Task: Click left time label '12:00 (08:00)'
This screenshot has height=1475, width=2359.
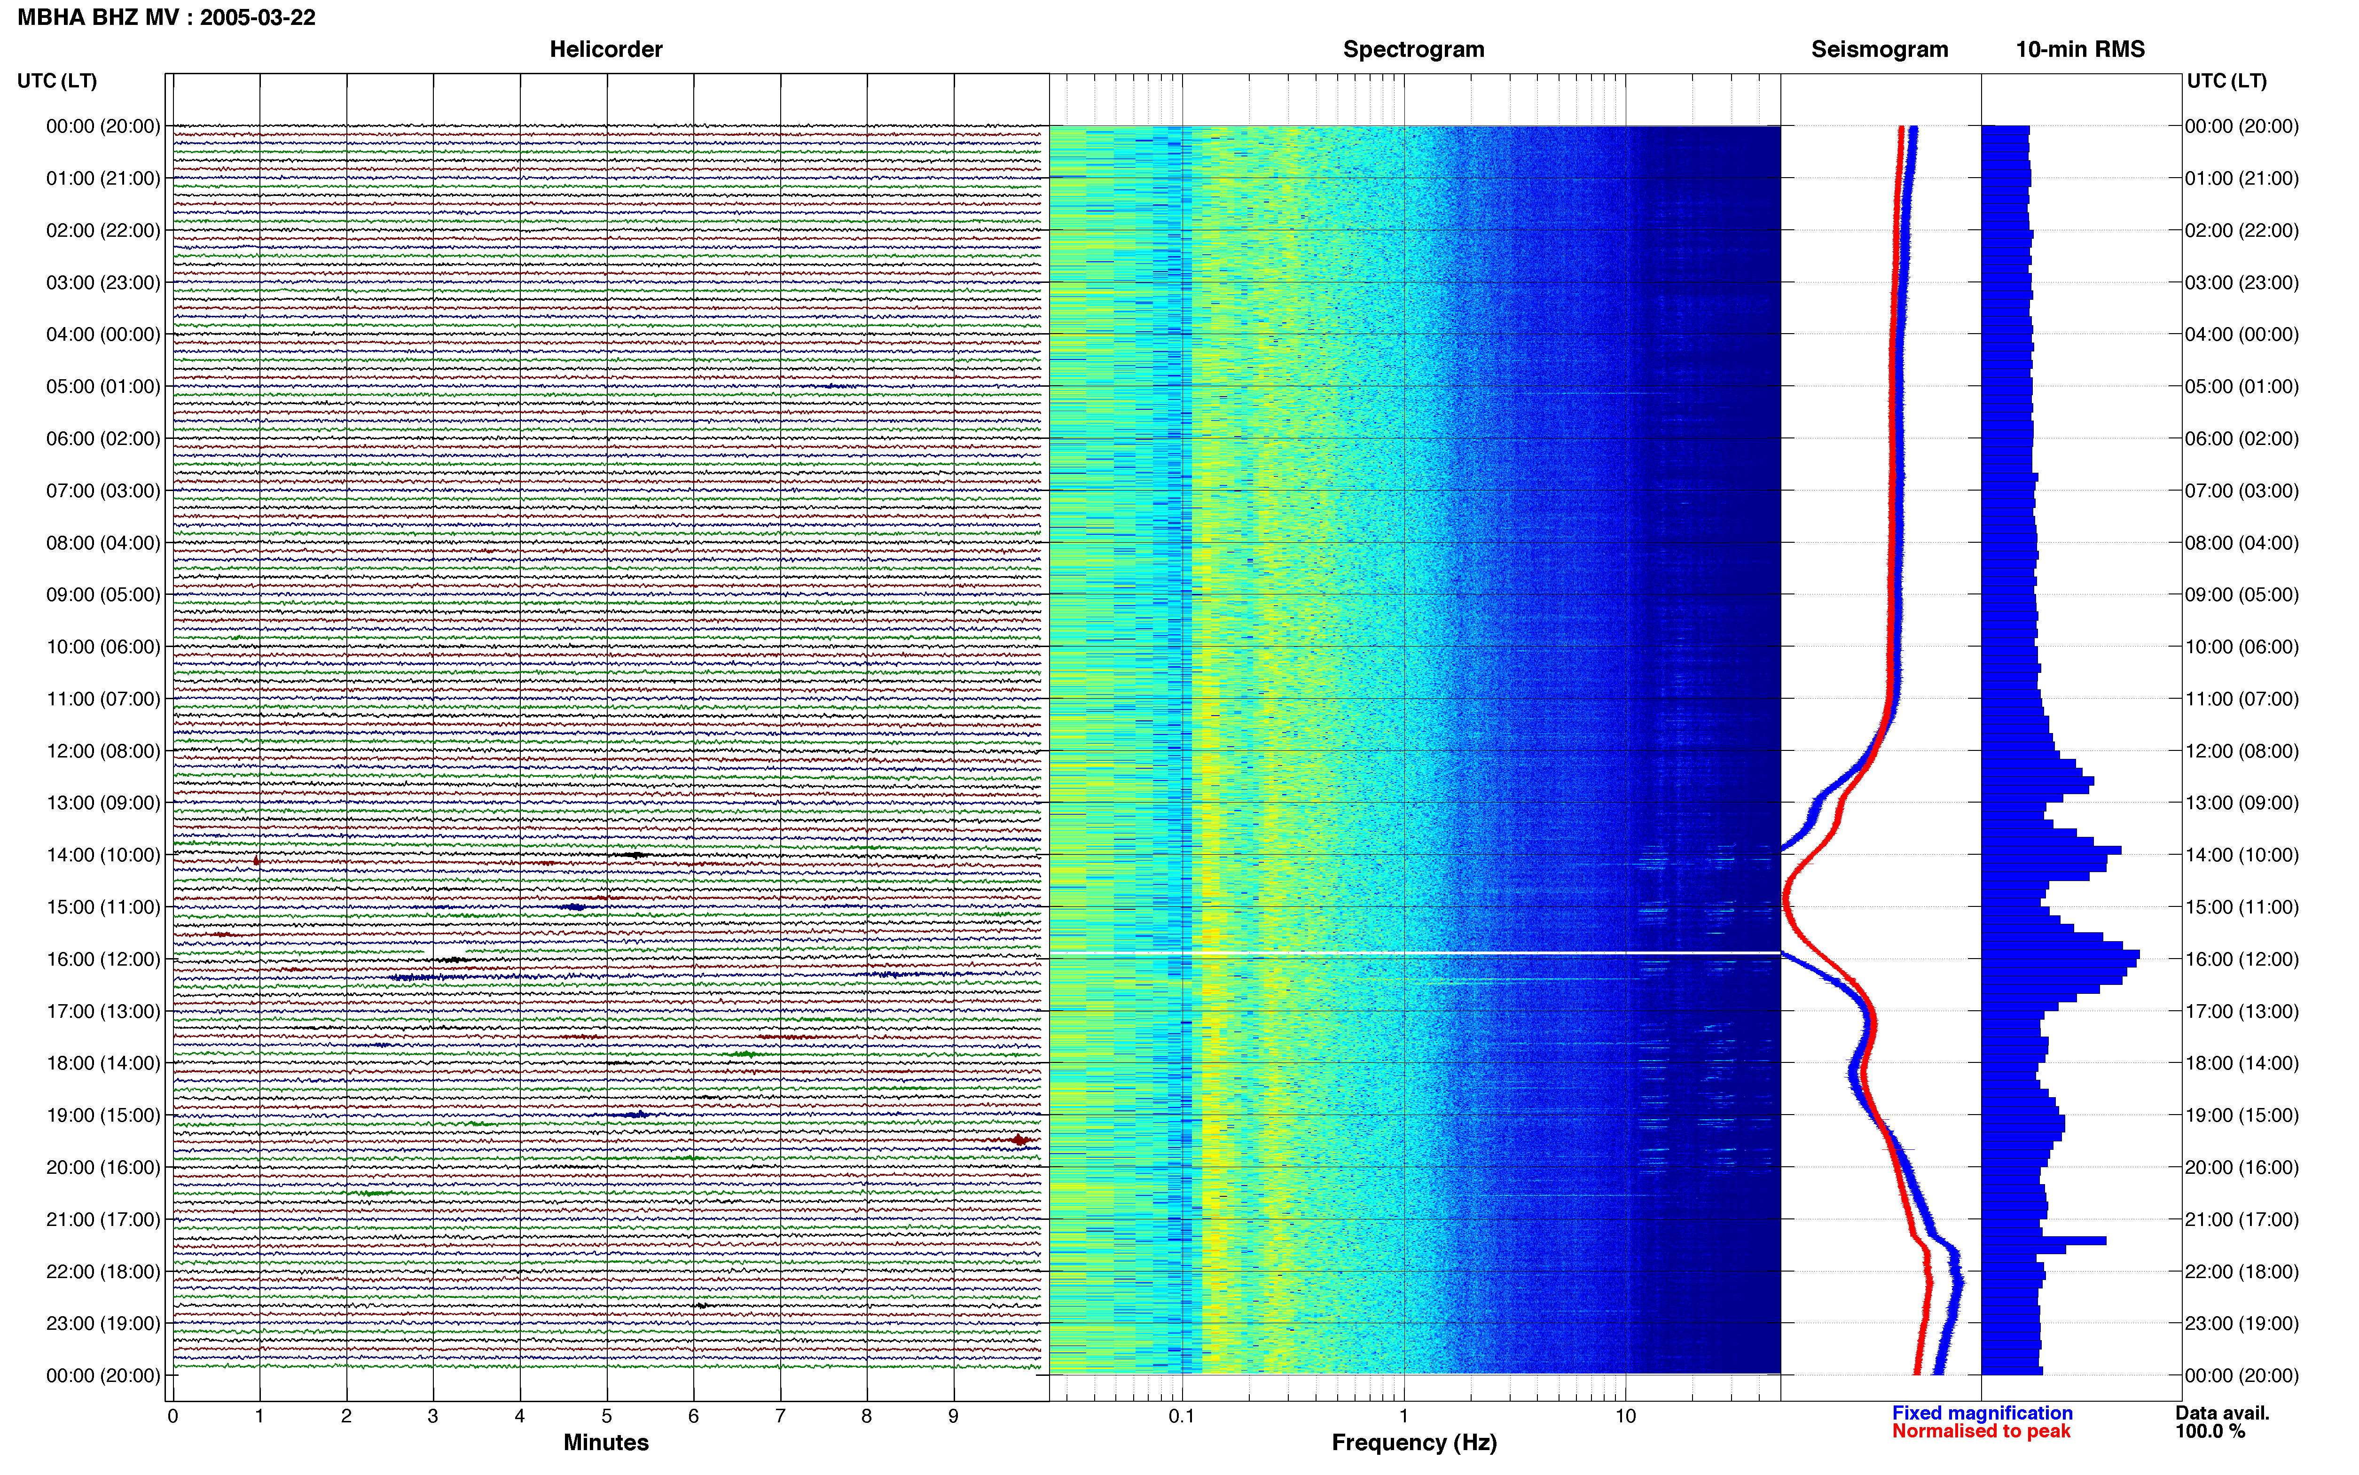Action: [x=103, y=751]
